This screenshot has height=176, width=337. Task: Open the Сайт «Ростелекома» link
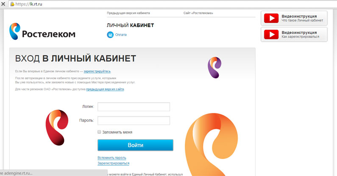coord(198,13)
